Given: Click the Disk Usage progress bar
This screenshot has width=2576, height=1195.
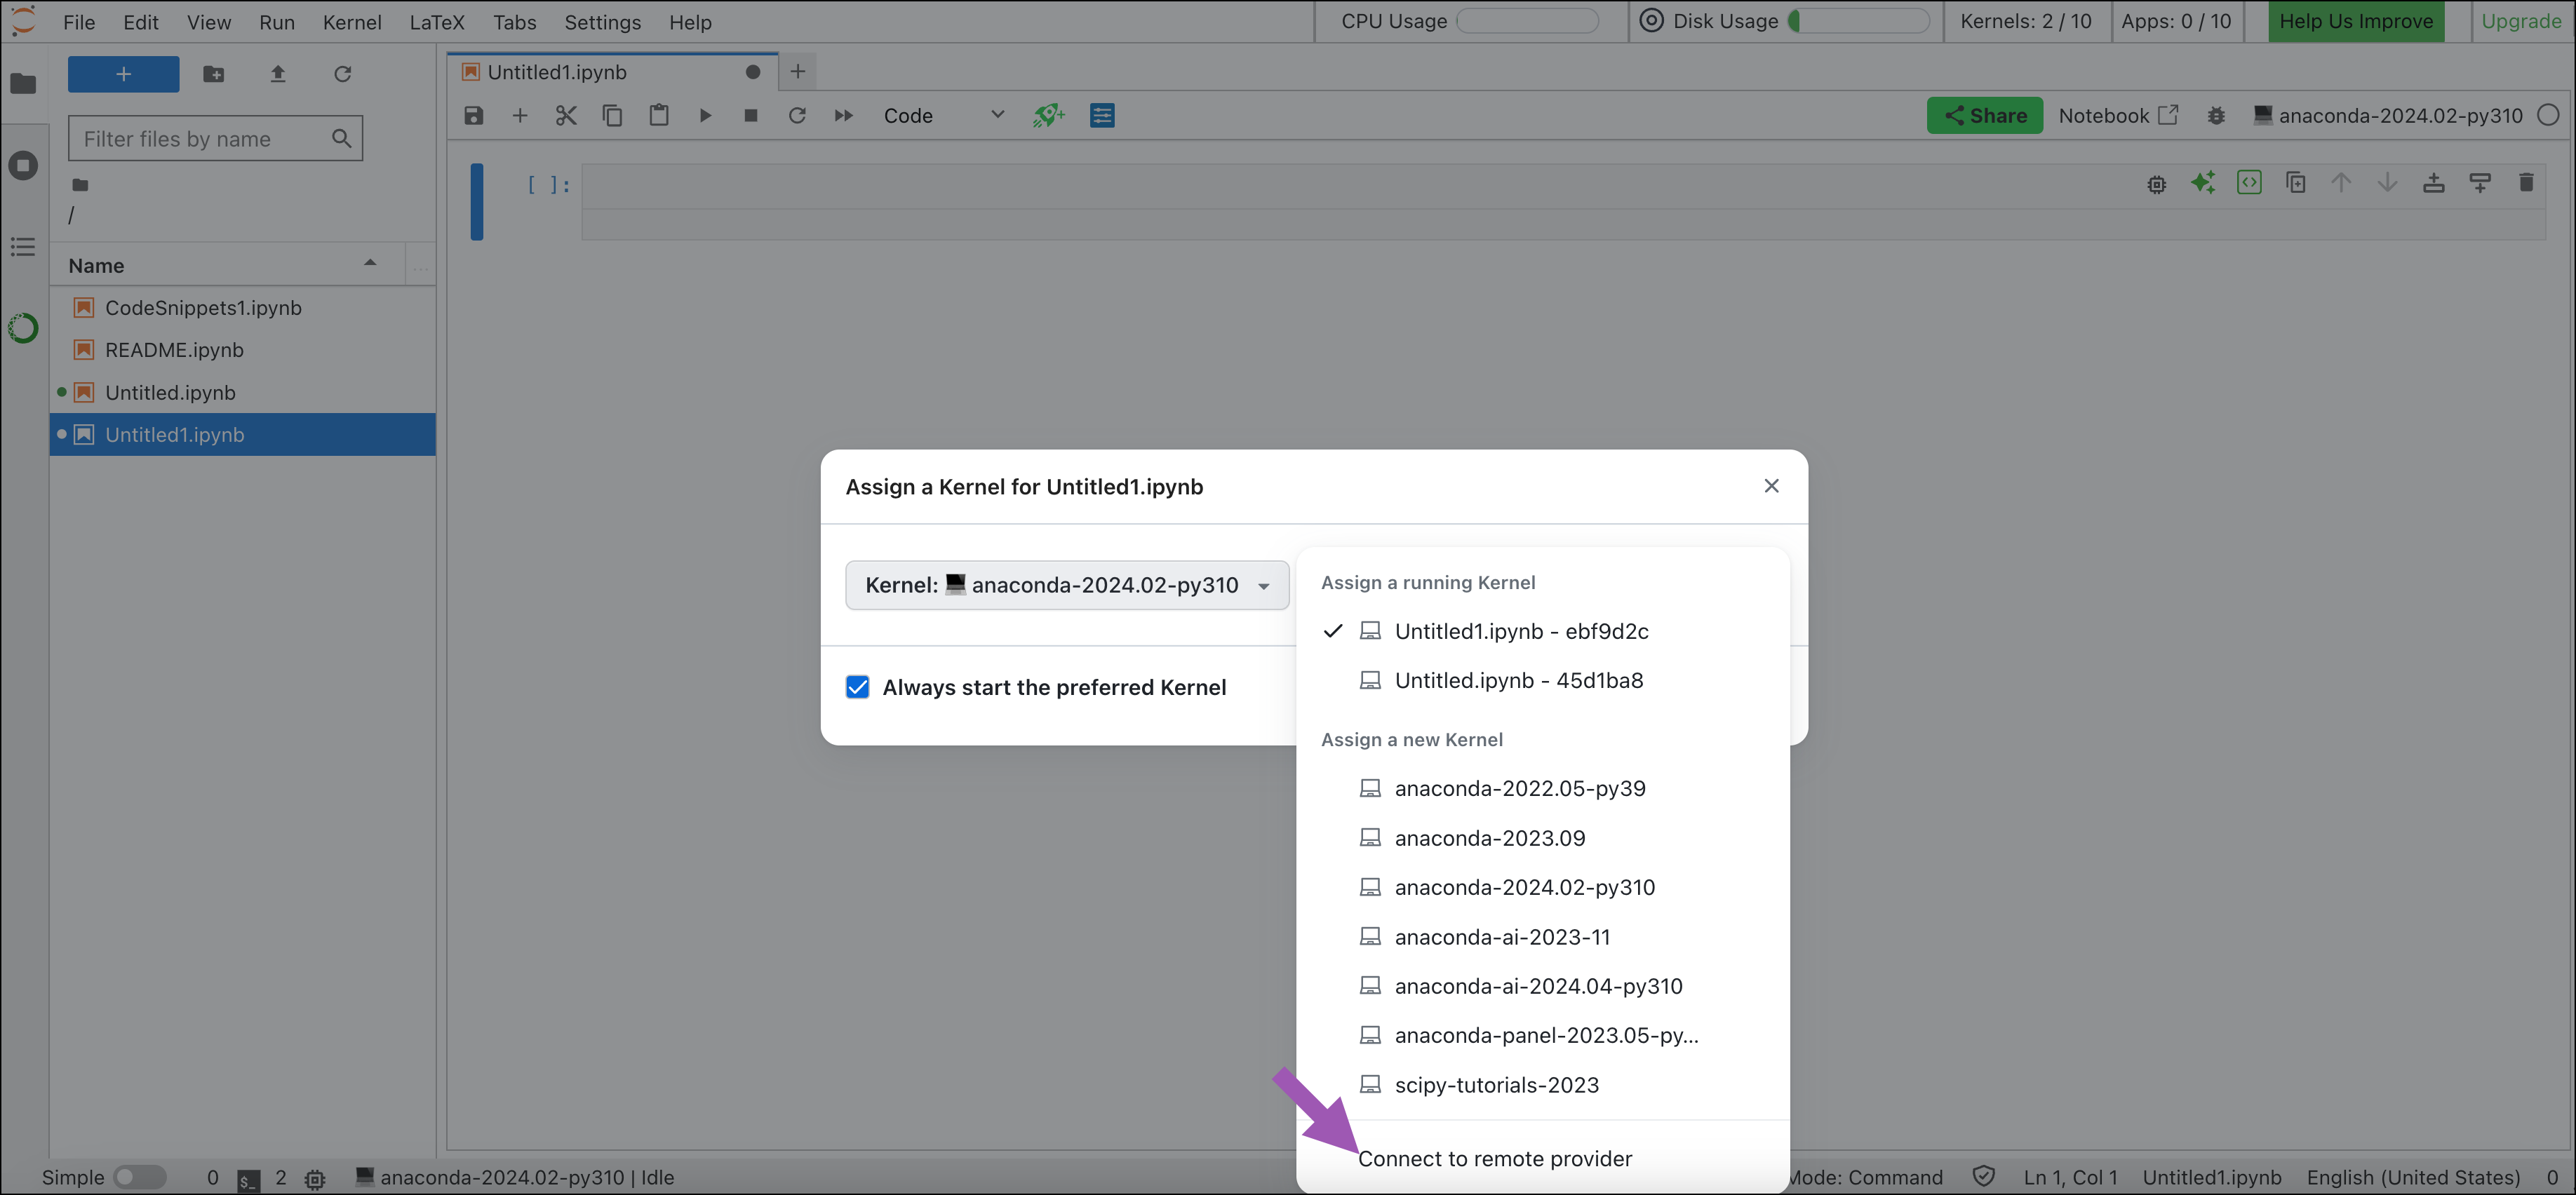Looking at the screenshot, I should 1858,21.
